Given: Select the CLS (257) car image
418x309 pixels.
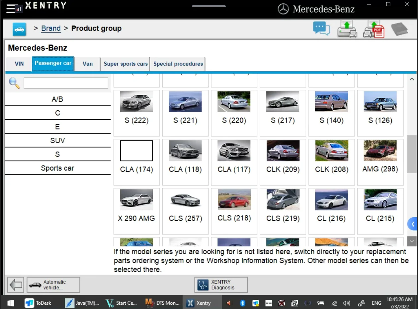Looking at the screenshot, I should point(185,200).
